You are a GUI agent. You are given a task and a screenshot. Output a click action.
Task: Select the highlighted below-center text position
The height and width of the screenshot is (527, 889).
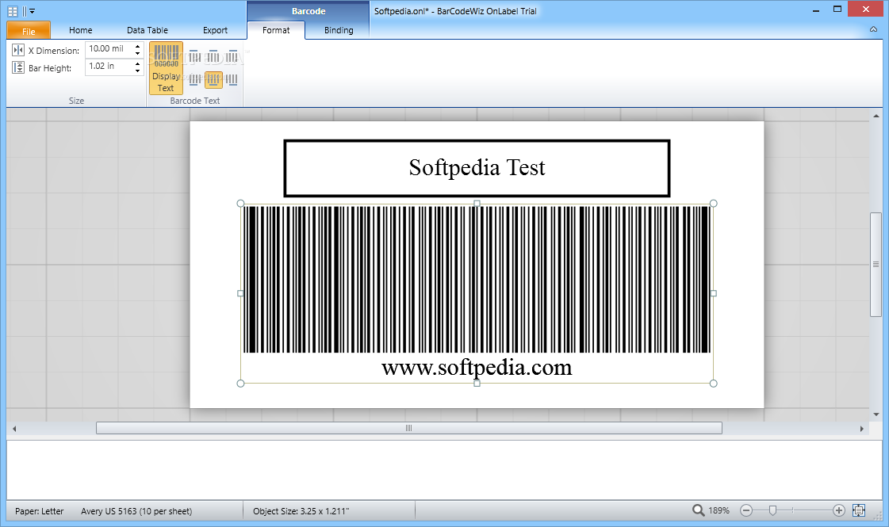click(213, 80)
